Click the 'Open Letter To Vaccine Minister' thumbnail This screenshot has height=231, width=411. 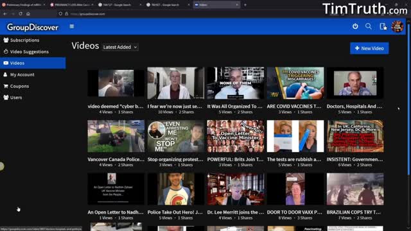click(x=236, y=136)
